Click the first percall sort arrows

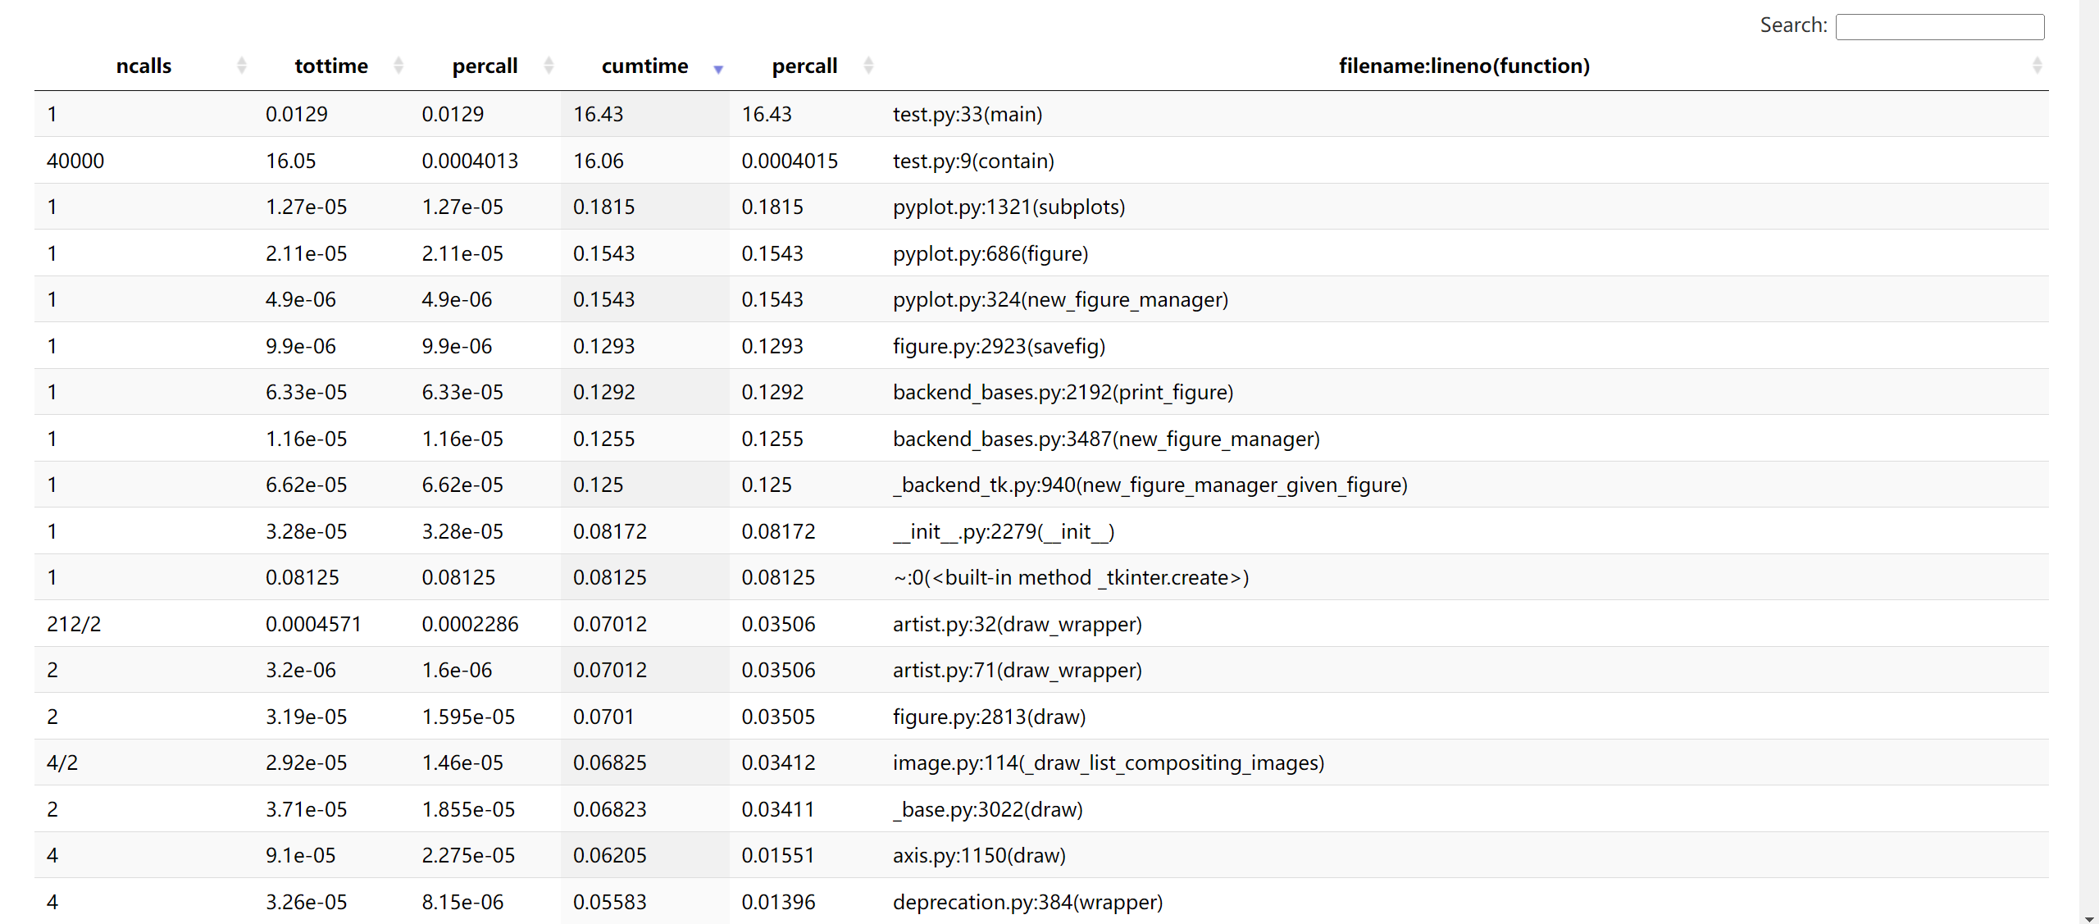tap(549, 66)
